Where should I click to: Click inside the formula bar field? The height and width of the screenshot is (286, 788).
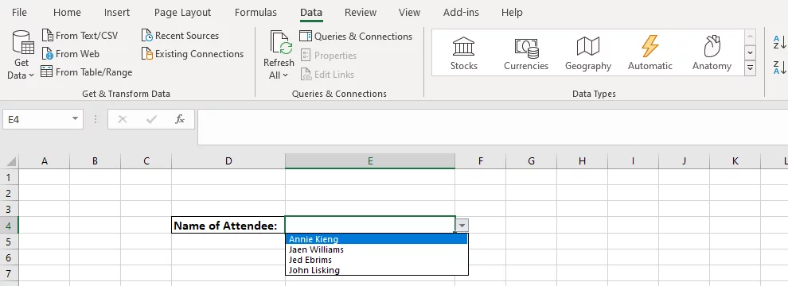pyautogui.click(x=493, y=126)
